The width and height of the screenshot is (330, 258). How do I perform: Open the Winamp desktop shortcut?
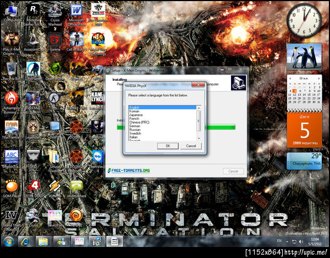[55, 189]
